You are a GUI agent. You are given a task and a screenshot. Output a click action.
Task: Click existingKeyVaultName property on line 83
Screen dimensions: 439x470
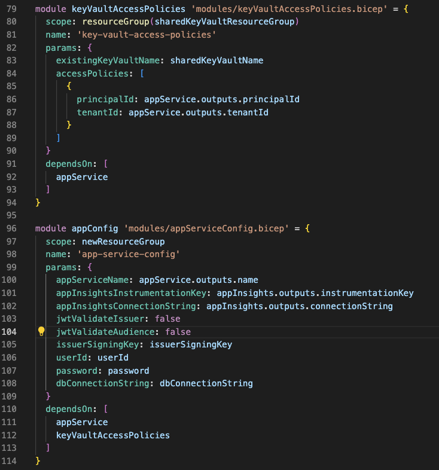tap(108, 60)
